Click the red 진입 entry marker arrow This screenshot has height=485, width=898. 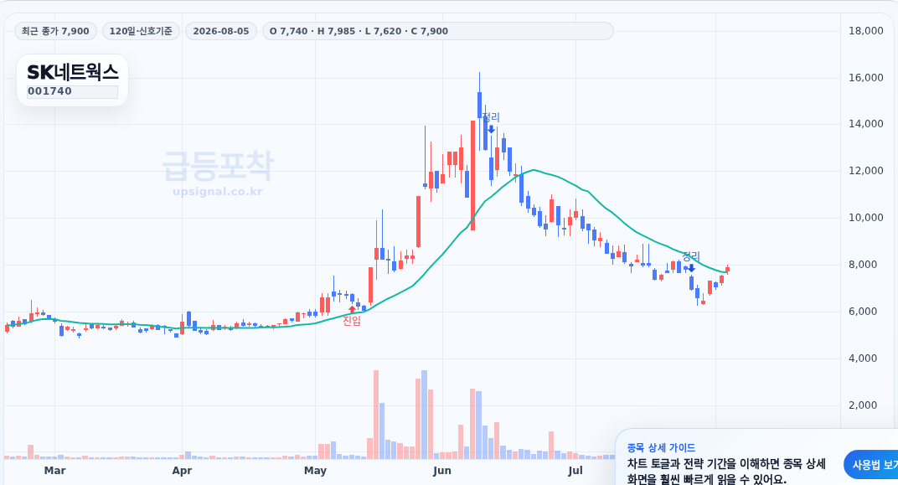352,310
